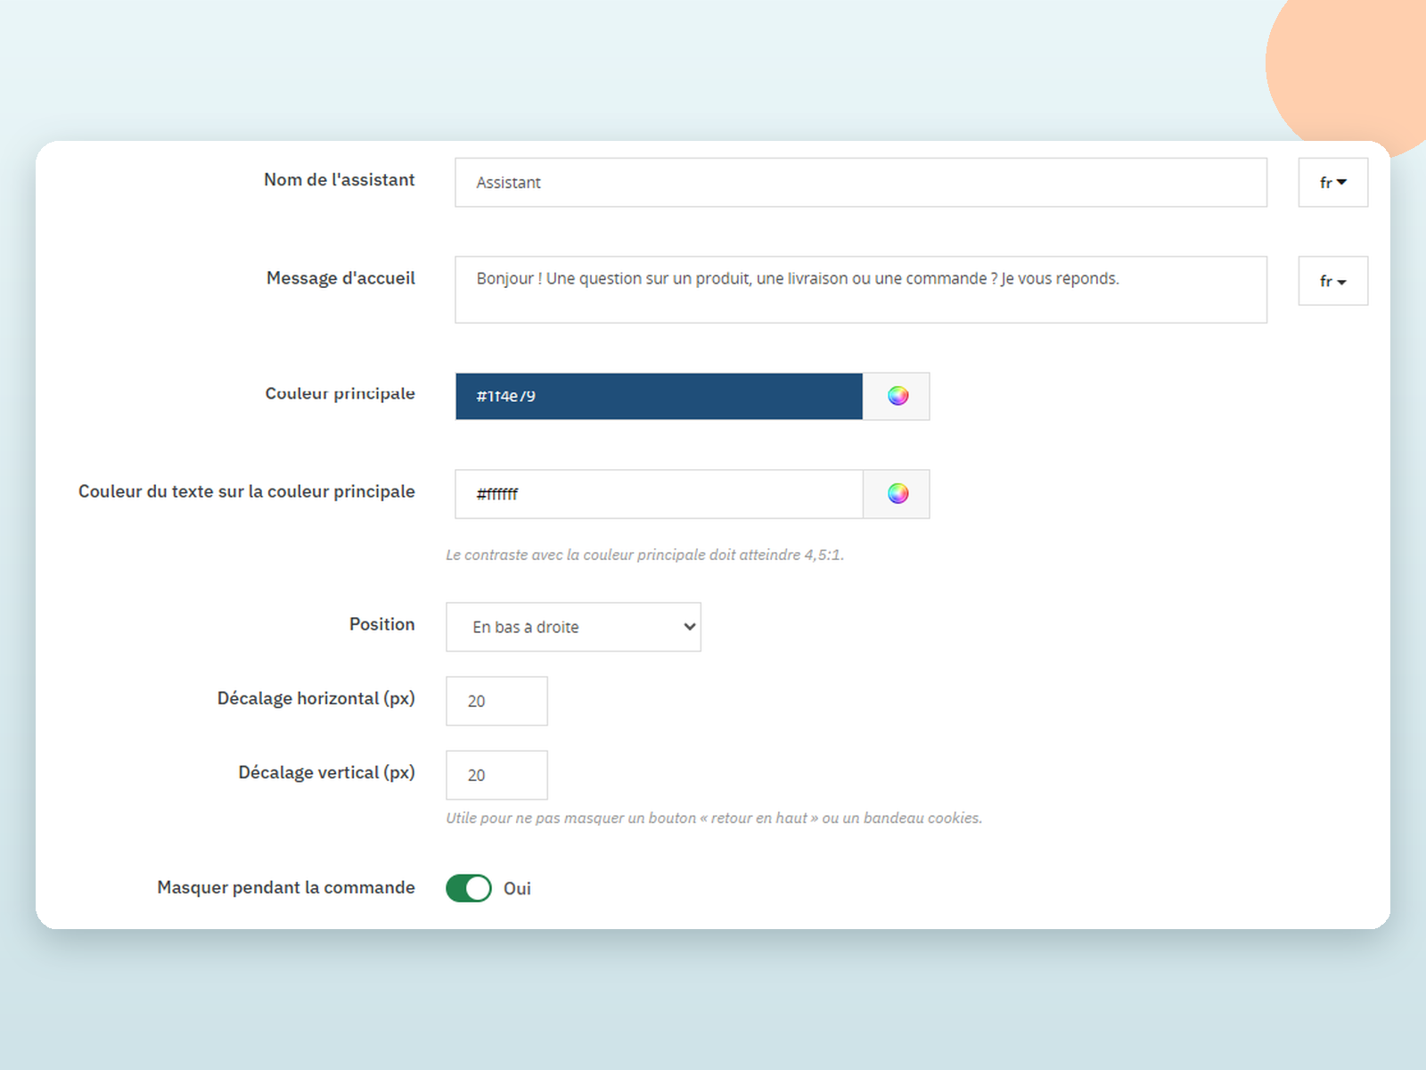Click the #ffffff text color field
The width and height of the screenshot is (1426, 1070).
click(x=659, y=494)
